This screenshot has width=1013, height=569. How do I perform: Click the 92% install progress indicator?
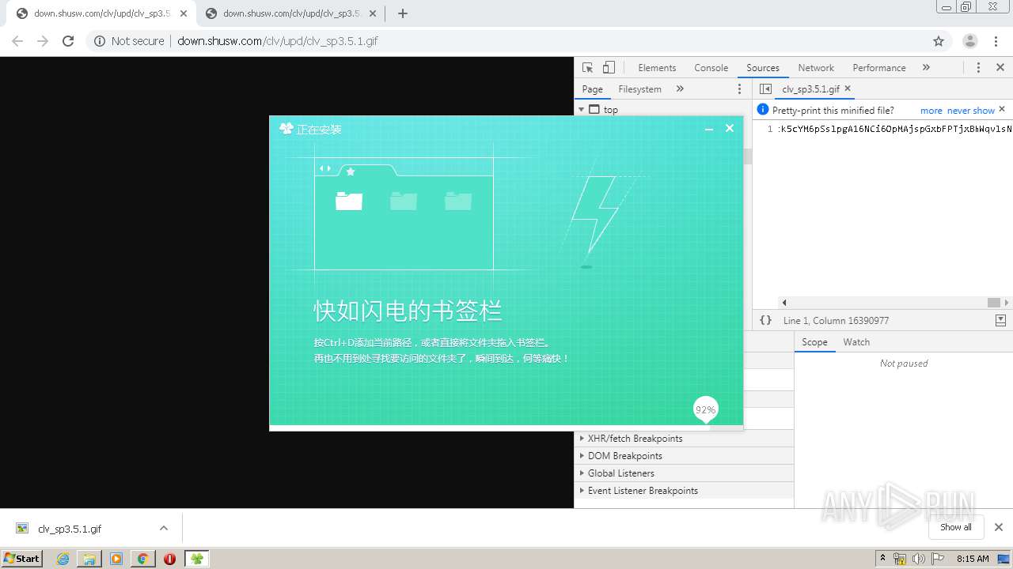tap(705, 409)
